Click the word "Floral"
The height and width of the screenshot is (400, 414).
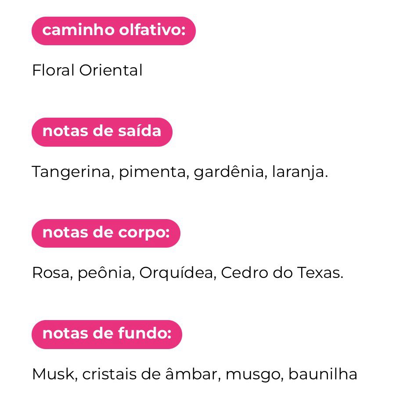(x=53, y=71)
